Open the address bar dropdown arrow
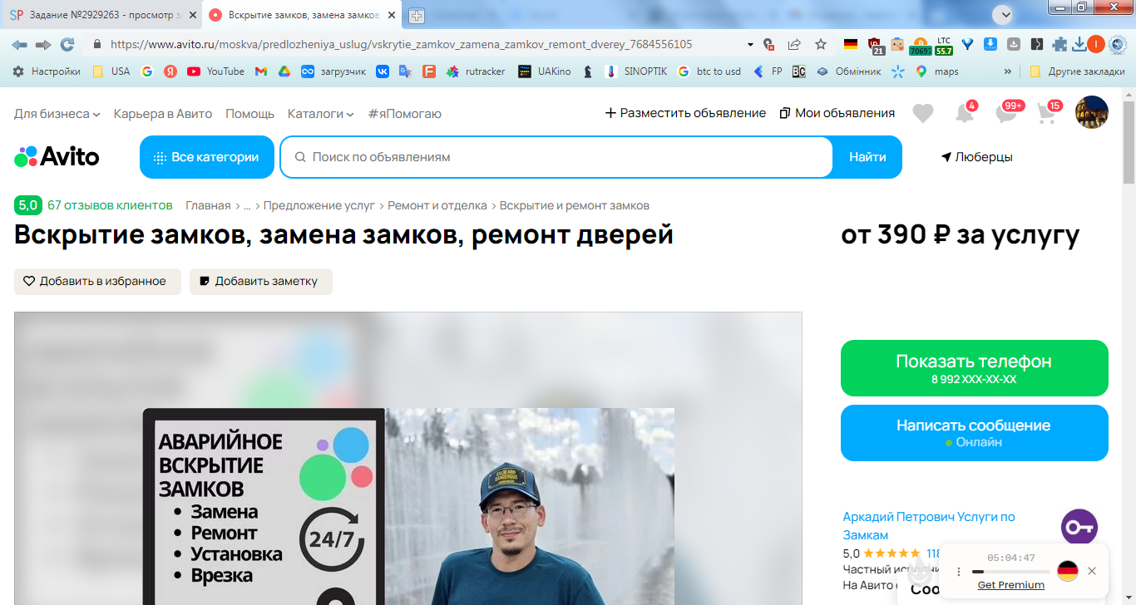 [x=750, y=44]
